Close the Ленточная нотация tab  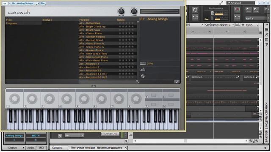click(x=126, y=148)
